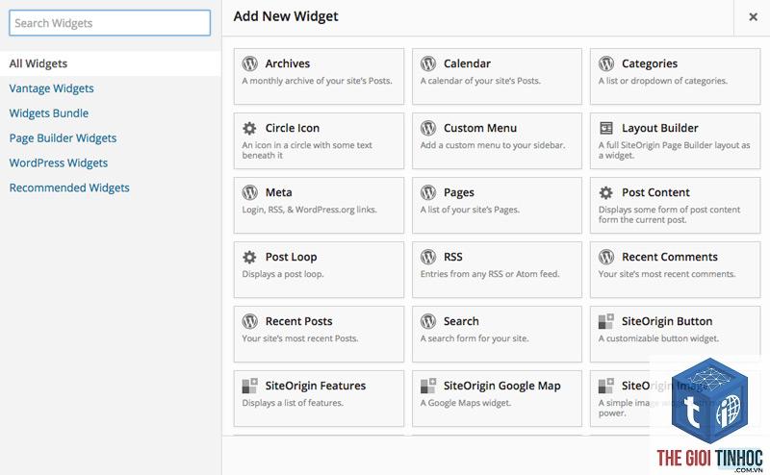
Task: Click the 'Circle Icon' widget title
Action: tap(293, 128)
